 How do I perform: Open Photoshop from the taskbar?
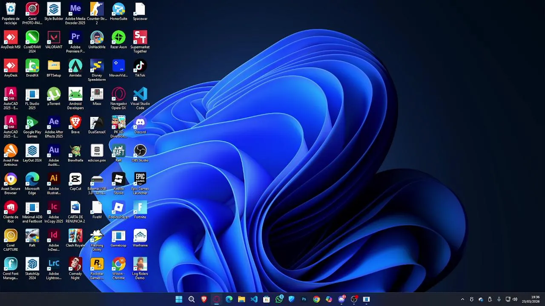(304, 299)
